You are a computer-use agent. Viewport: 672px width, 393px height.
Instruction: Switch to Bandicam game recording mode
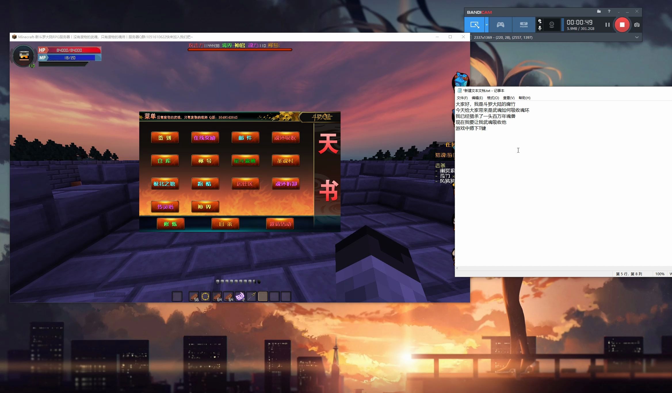tap(500, 25)
